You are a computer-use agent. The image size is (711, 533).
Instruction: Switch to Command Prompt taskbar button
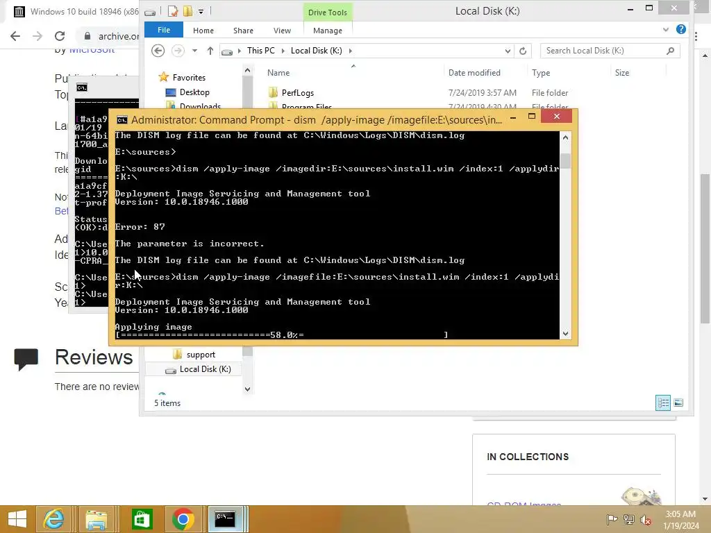click(x=226, y=519)
